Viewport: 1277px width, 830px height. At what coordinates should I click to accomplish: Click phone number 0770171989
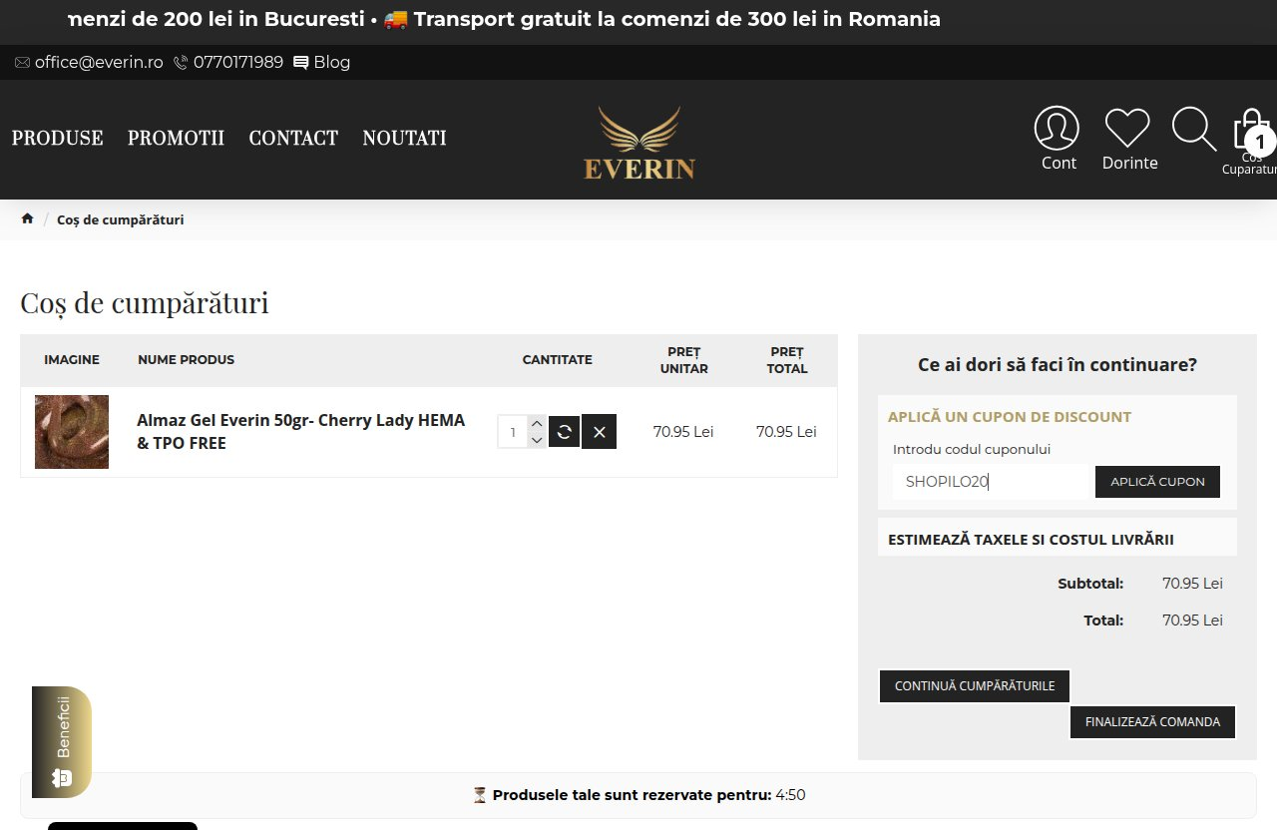228,62
